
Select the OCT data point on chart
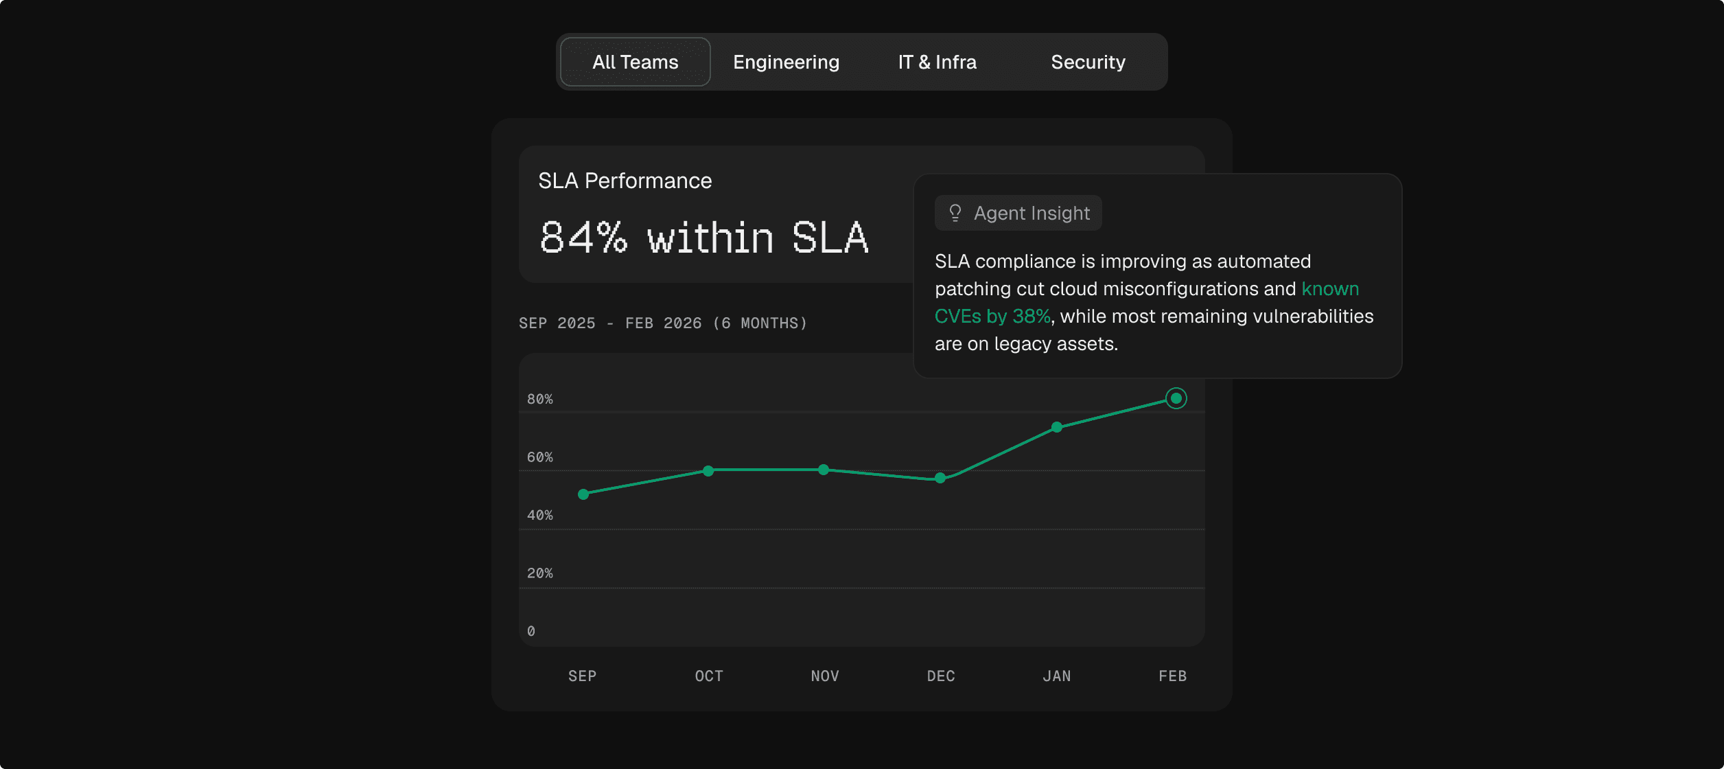coord(708,471)
